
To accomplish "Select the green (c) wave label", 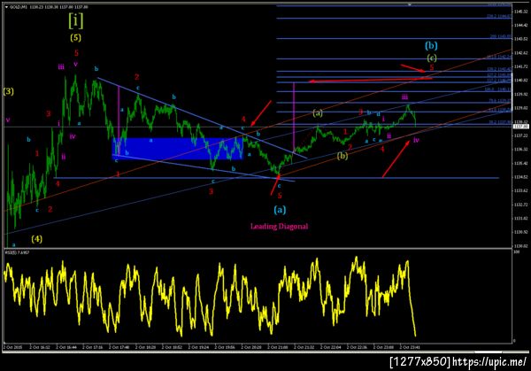I will tap(432, 58).
